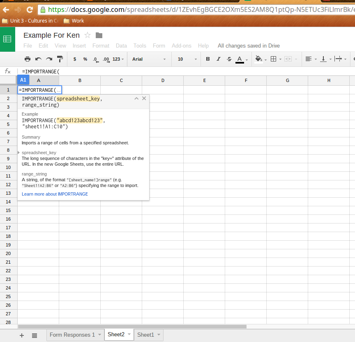Reload the browser page
355x342 pixels.
pos(30,10)
